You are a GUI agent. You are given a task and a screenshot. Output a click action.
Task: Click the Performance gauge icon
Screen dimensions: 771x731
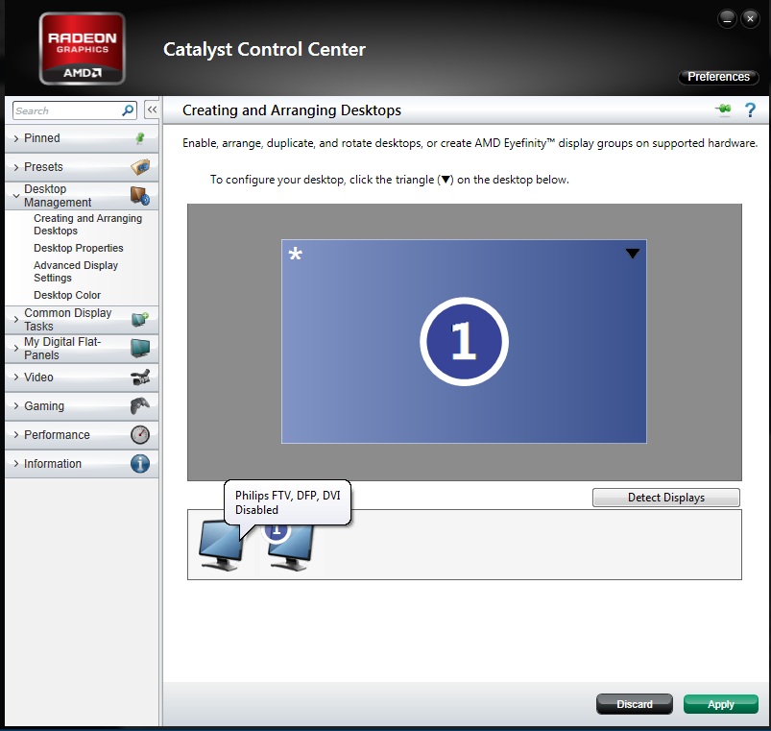coord(140,435)
